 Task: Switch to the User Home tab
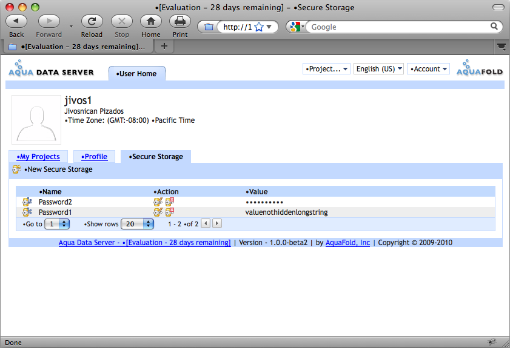[x=137, y=74]
